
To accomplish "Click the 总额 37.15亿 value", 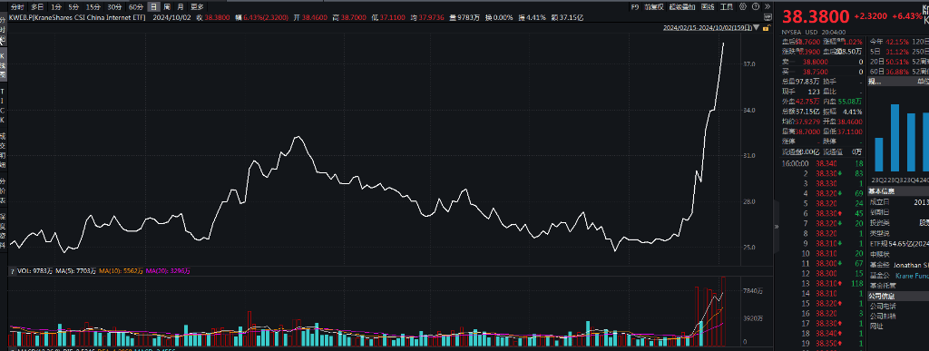I will point(807,112).
